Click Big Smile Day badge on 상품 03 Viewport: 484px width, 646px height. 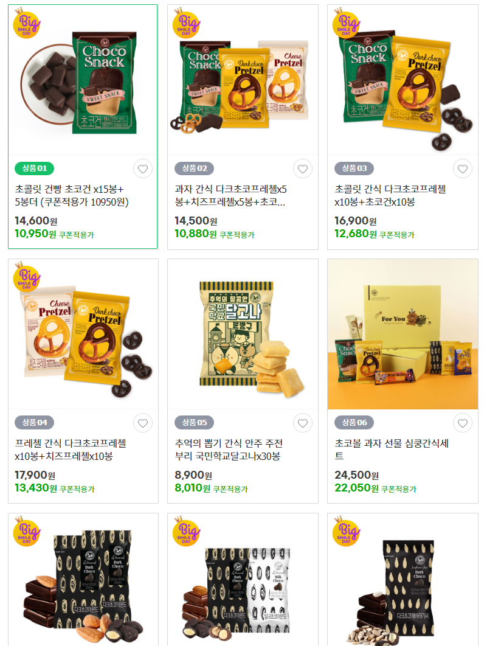[x=346, y=23]
